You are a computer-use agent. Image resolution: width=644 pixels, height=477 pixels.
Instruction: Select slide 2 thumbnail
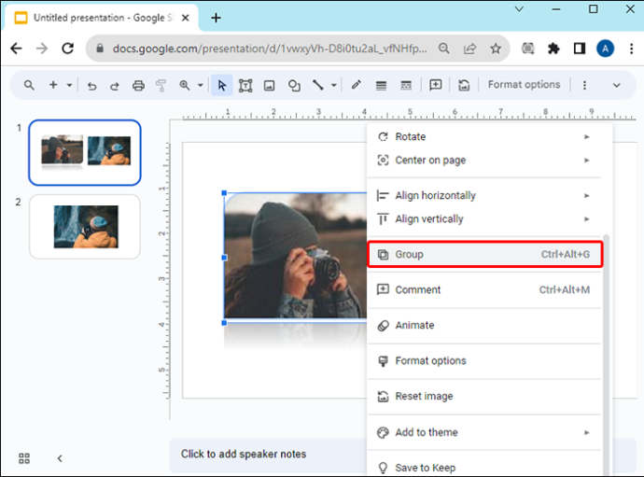pos(85,227)
